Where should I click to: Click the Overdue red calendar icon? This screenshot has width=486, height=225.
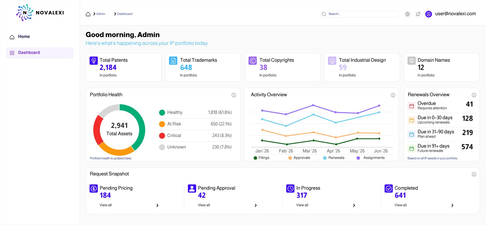[411, 106]
